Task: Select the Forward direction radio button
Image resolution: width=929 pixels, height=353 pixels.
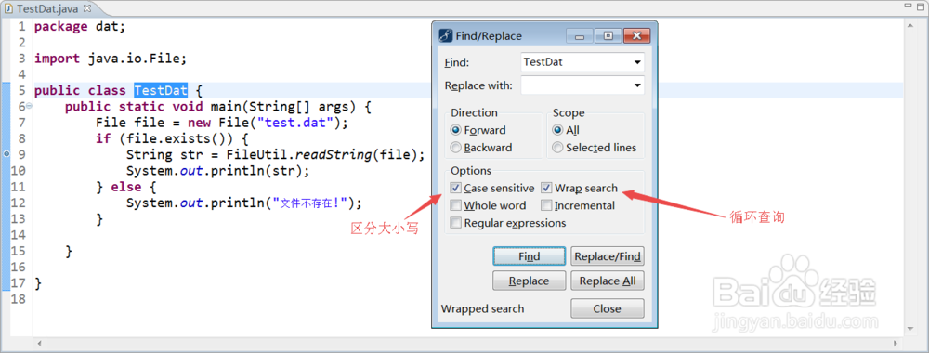Action: coord(455,130)
